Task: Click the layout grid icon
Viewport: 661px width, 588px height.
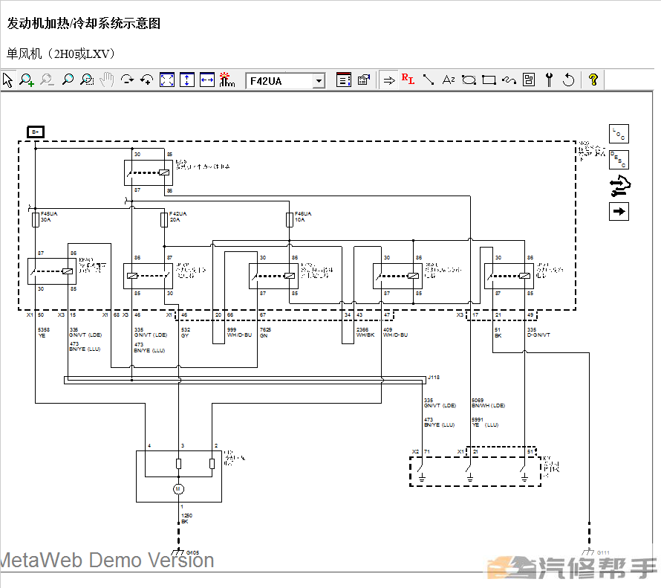Action: pyautogui.click(x=529, y=80)
